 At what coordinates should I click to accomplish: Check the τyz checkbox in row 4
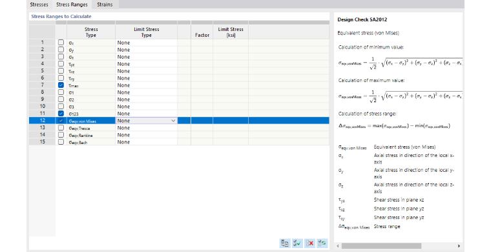point(61,64)
